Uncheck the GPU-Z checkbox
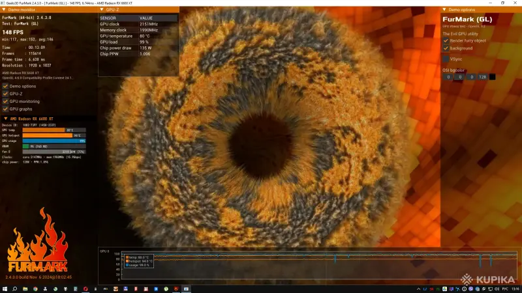 [x=5, y=94]
